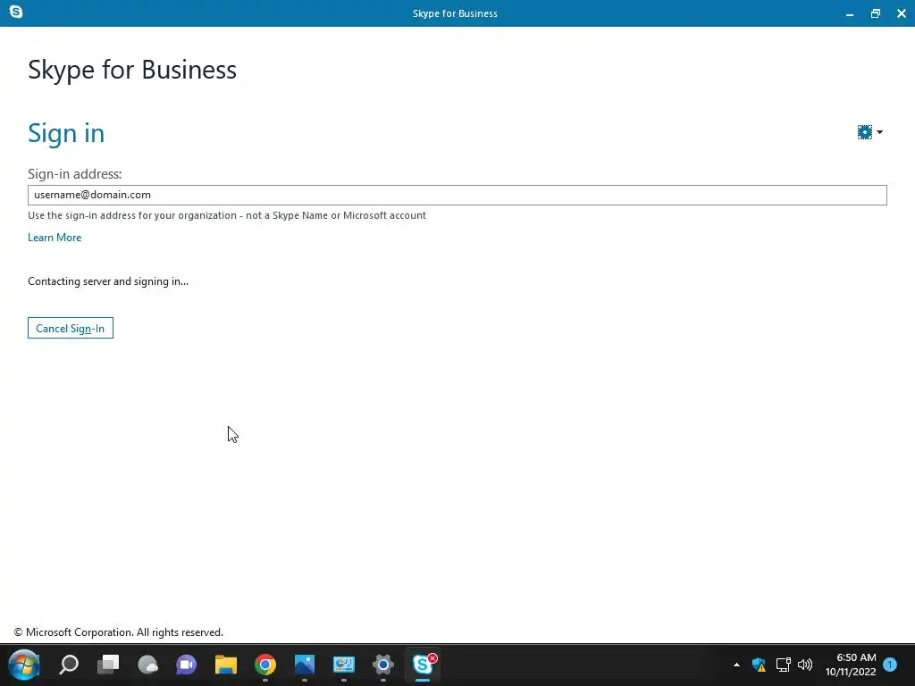Launch taskbar Search magnifier
Image resolution: width=915 pixels, height=686 pixels.
pyautogui.click(x=69, y=665)
